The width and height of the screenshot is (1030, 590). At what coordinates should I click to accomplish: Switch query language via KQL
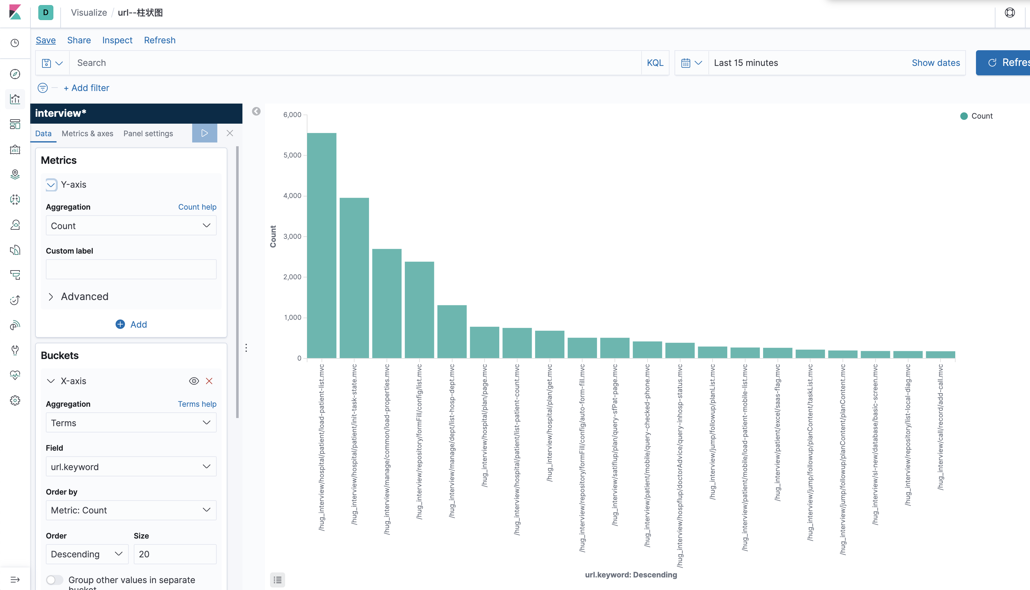click(655, 63)
